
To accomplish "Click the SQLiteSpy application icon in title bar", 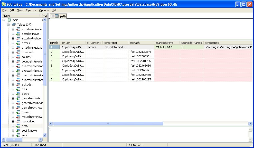I will click(x=3, y=4).
